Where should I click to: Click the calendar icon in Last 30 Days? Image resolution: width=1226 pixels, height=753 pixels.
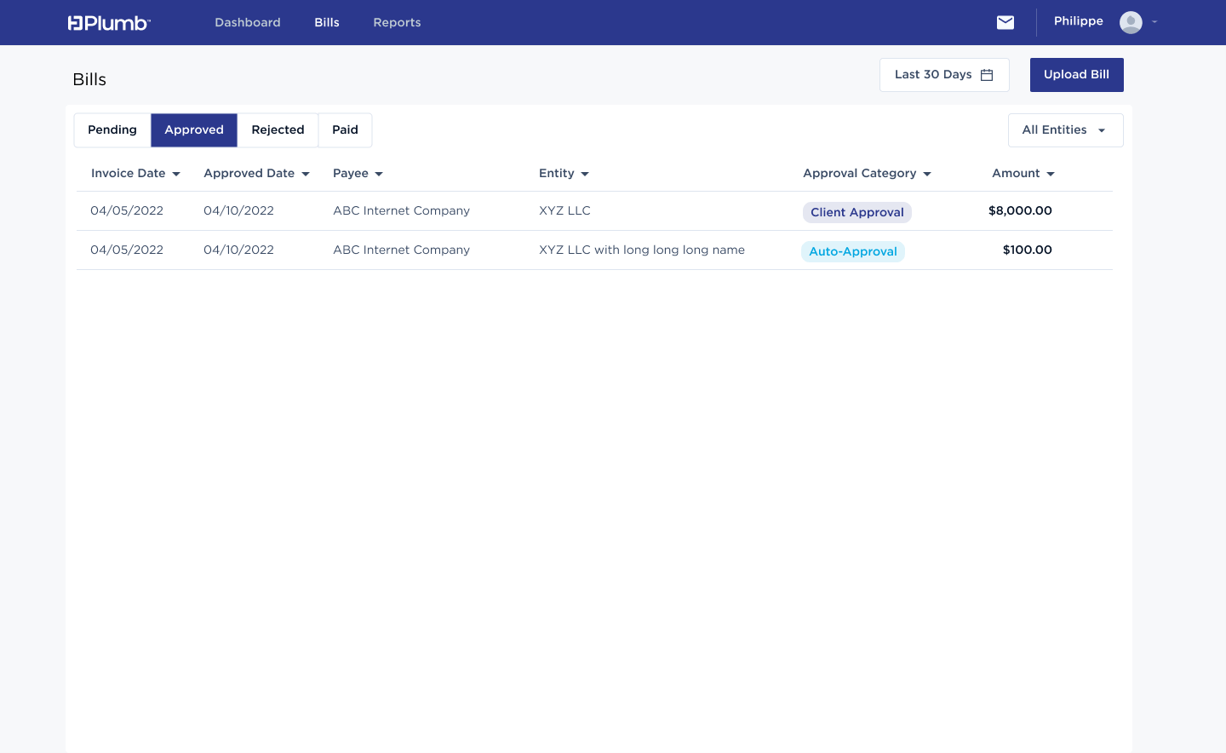(x=987, y=75)
